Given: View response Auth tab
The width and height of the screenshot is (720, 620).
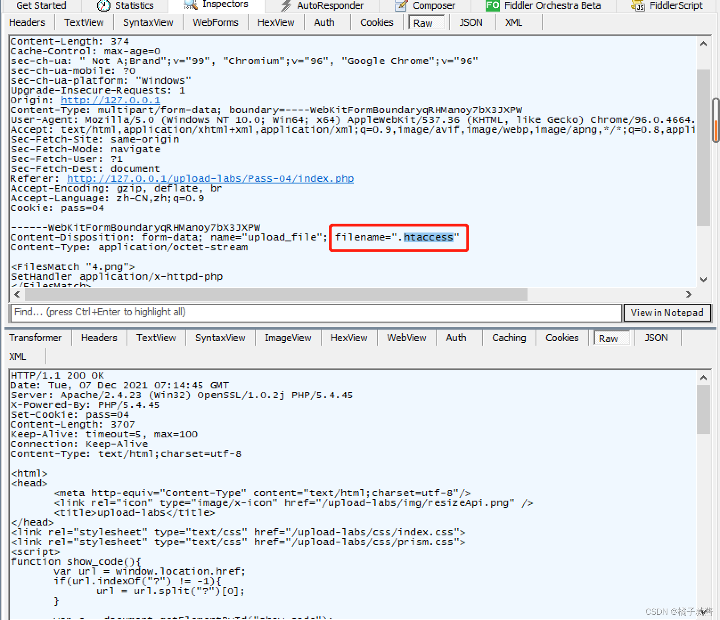Looking at the screenshot, I should [x=456, y=338].
